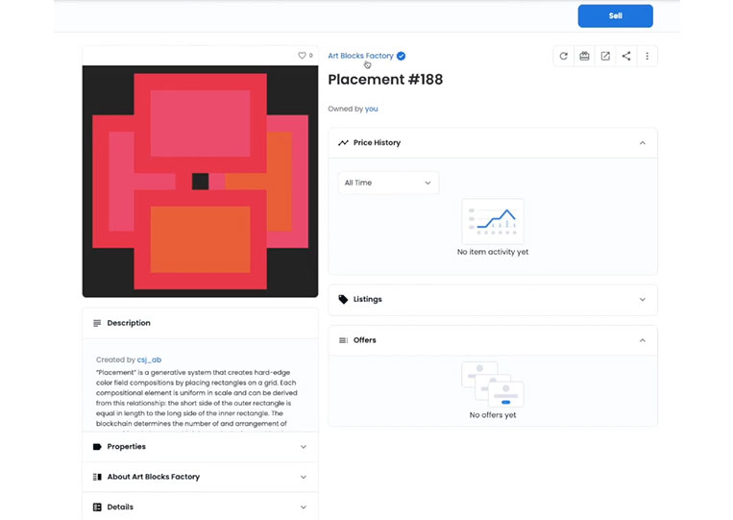Open the Placement #188 artwork image
This screenshot has height=520, width=733.
[200, 182]
